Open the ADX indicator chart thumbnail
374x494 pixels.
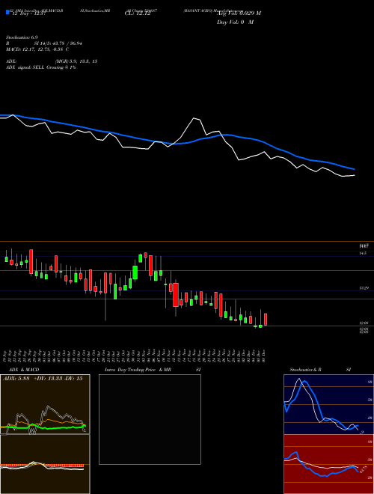coord(45,404)
